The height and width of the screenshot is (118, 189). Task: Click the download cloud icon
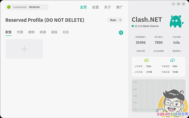172,60
